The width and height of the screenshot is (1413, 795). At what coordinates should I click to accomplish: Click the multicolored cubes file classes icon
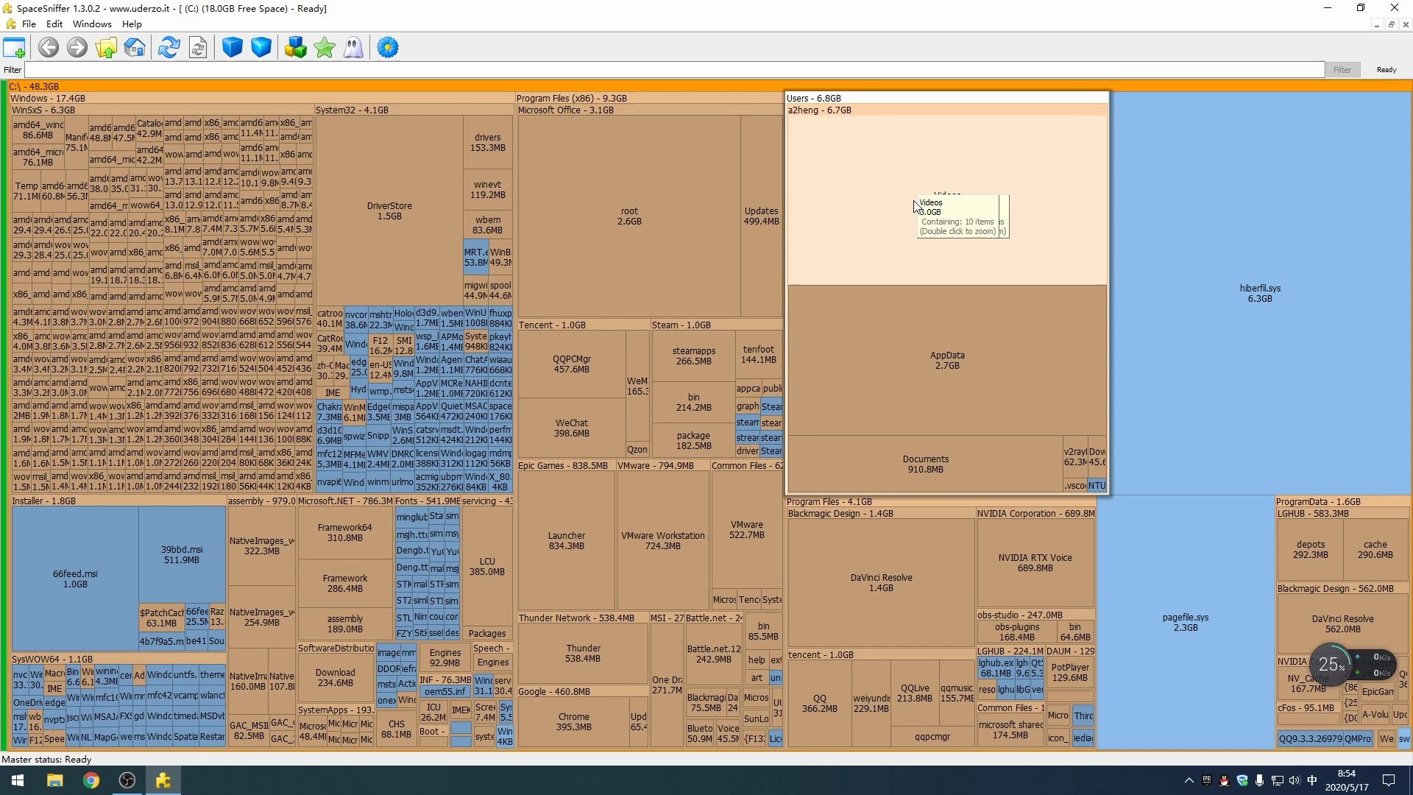[296, 49]
